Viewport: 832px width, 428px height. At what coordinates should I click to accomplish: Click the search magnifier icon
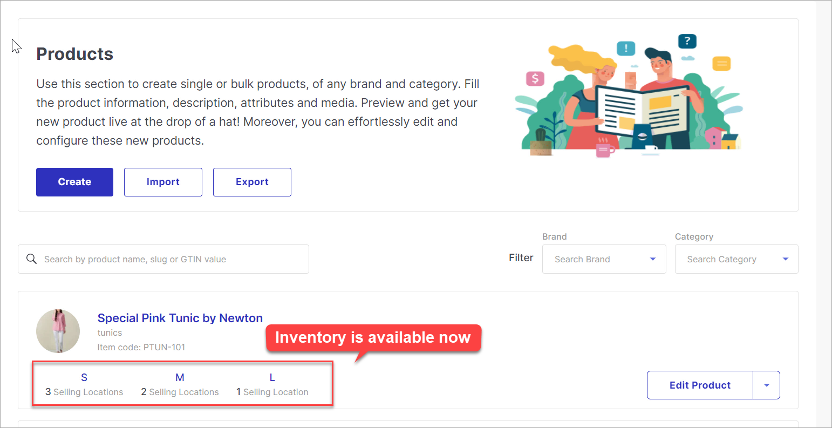(31, 259)
